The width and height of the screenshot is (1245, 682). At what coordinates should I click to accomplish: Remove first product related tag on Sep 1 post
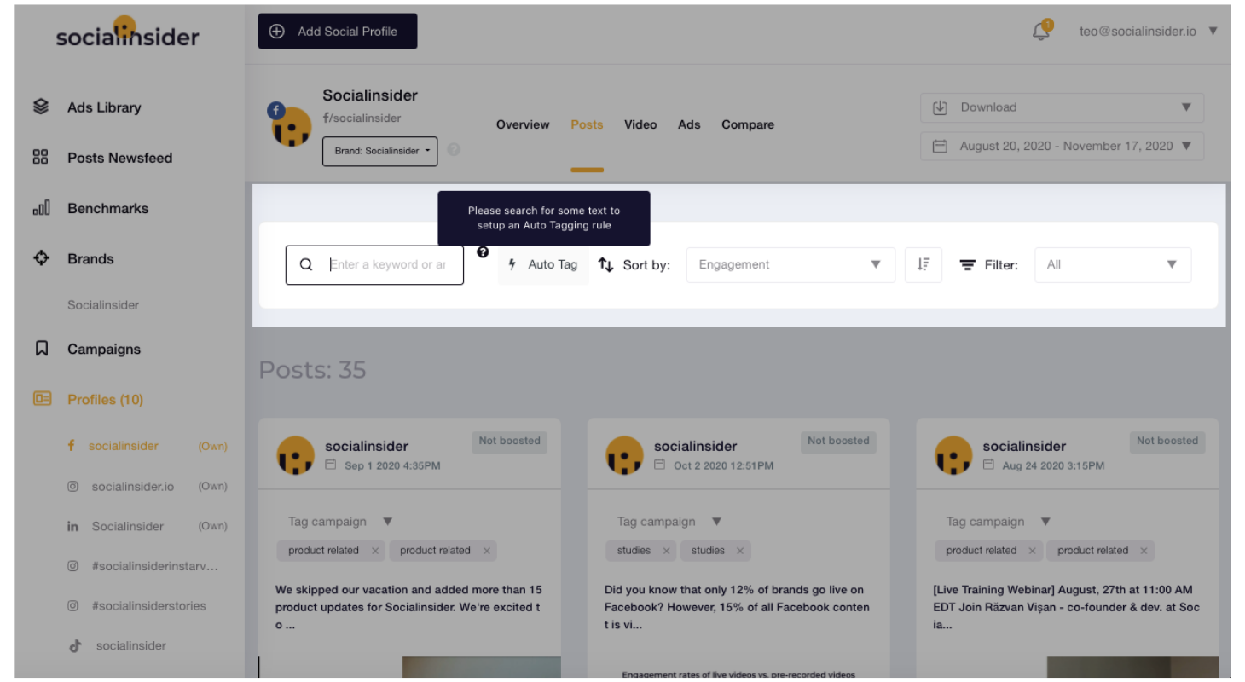click(x=374, y=551)
